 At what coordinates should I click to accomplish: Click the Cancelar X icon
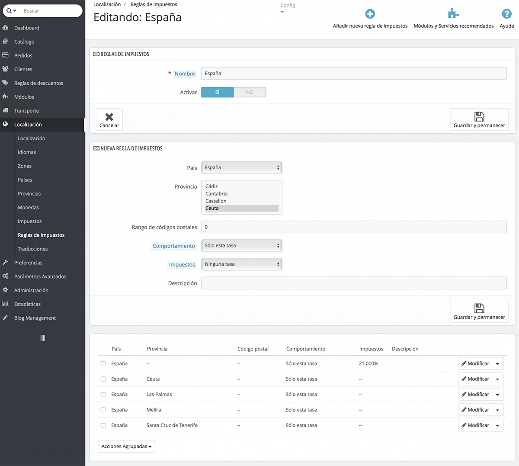click(109, 117)
